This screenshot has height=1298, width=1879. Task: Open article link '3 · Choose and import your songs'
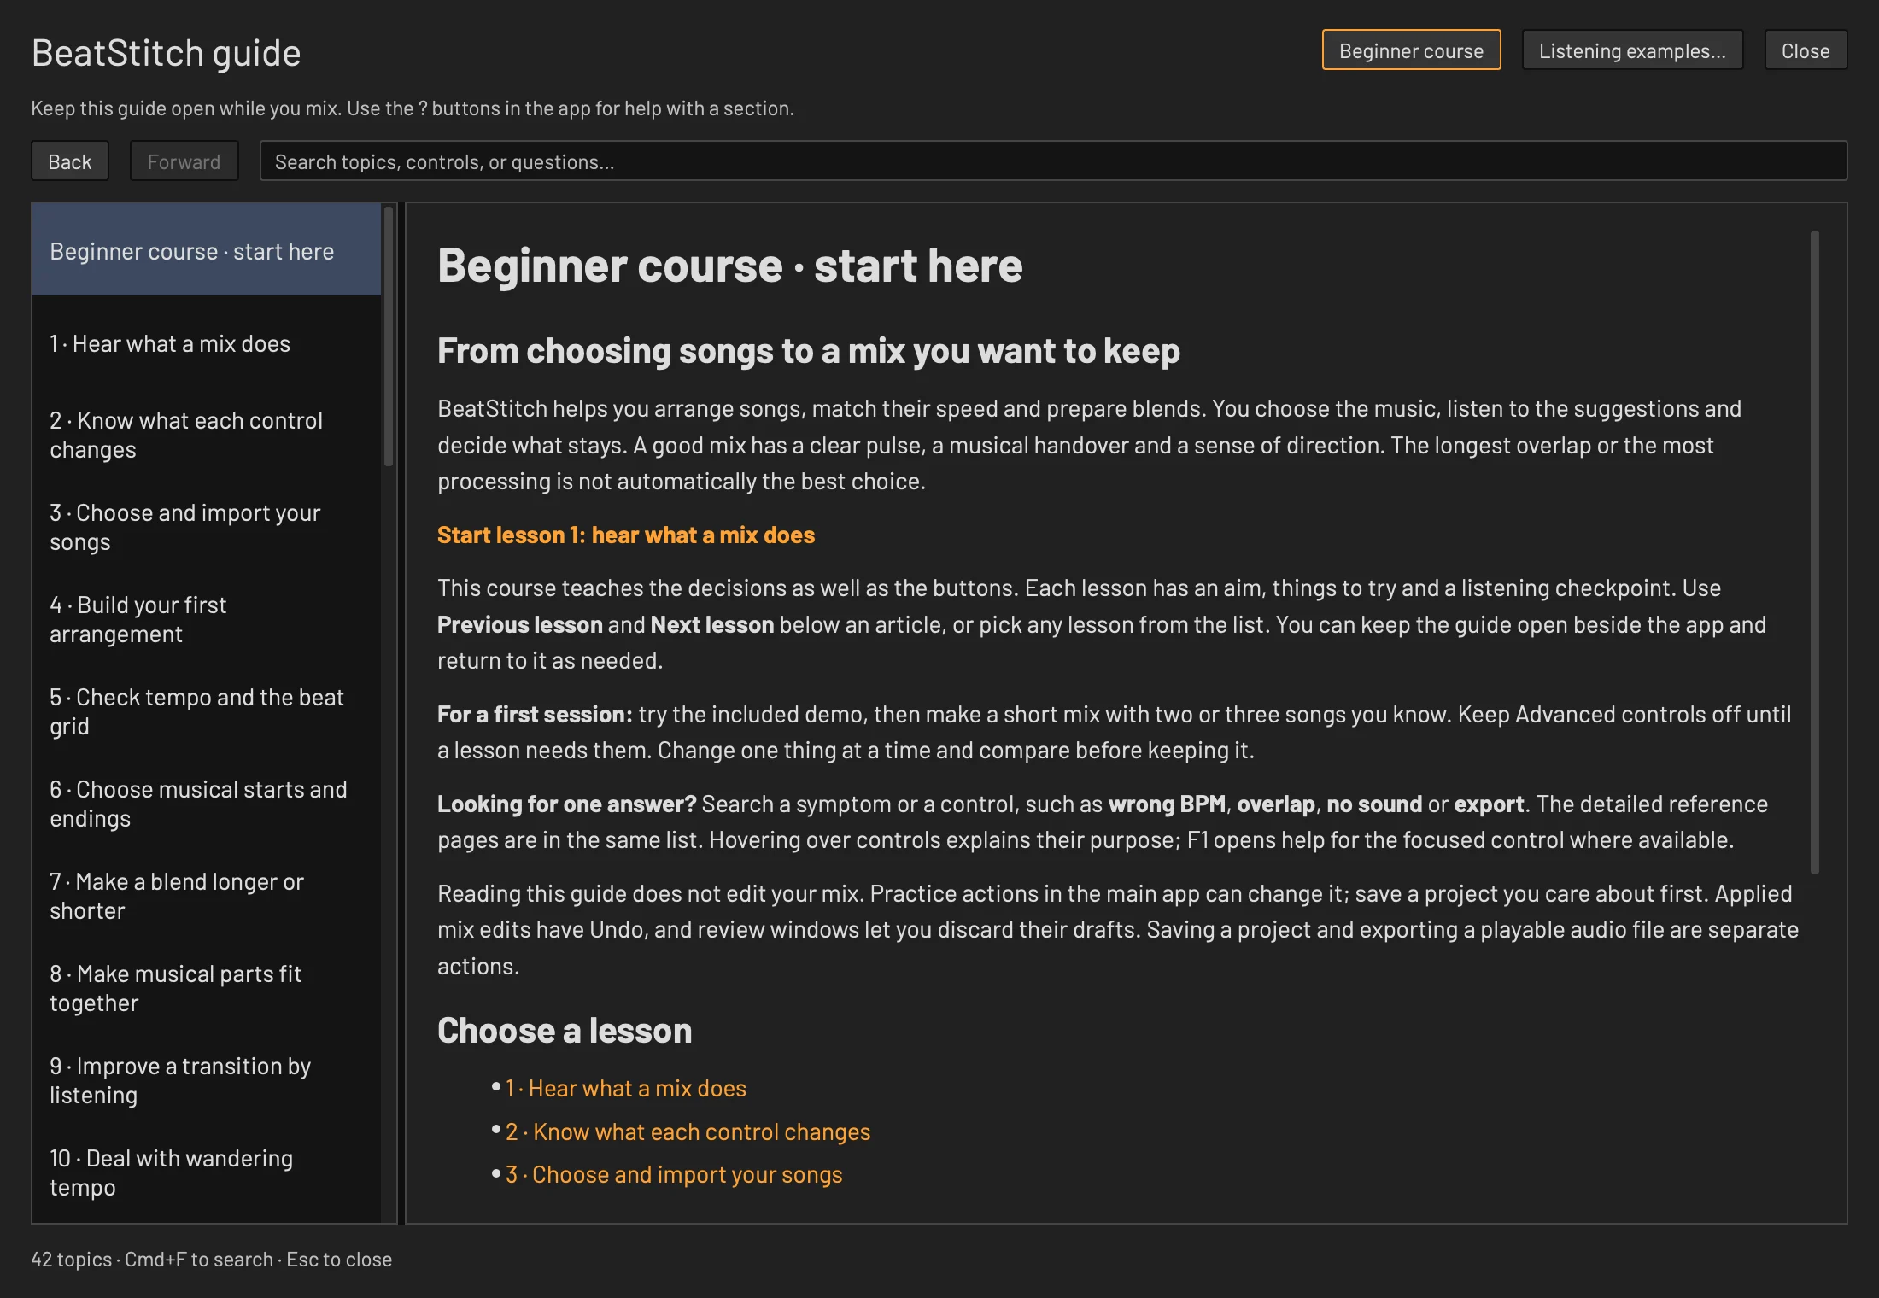[x=674, y=1174]
